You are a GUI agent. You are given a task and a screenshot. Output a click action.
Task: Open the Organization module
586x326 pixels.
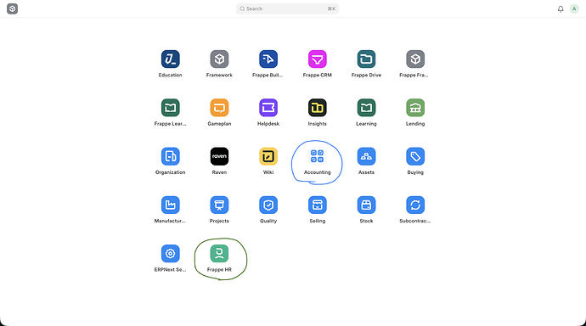[x=171, y=156]
